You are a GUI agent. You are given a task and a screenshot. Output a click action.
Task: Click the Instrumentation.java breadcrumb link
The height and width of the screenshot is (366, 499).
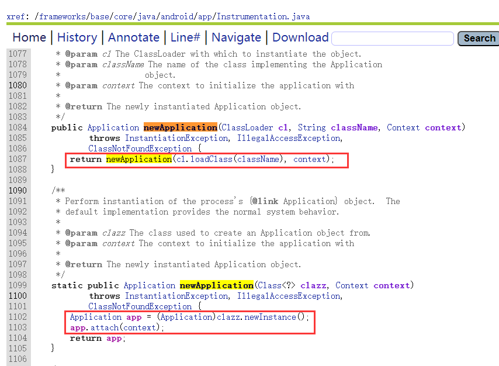[264, 16]
